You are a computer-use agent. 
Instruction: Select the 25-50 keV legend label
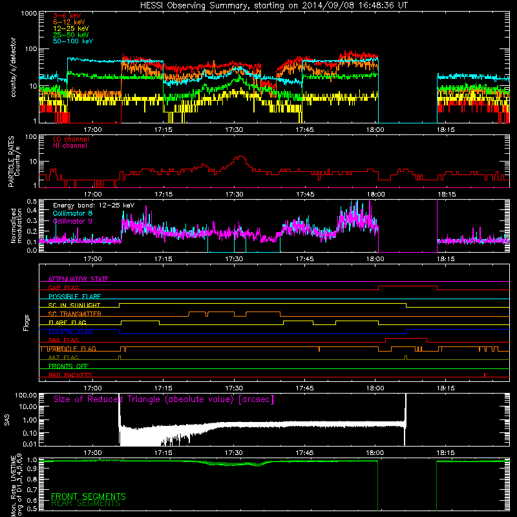pos(71,35)
